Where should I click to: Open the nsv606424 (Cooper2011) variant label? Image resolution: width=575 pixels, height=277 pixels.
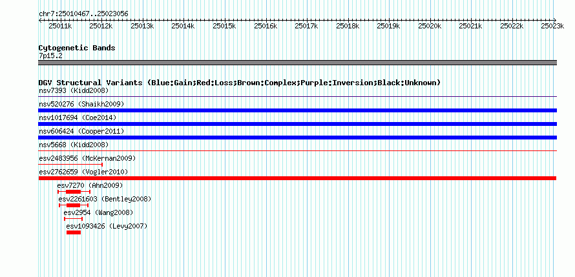[x=81, y=131]
